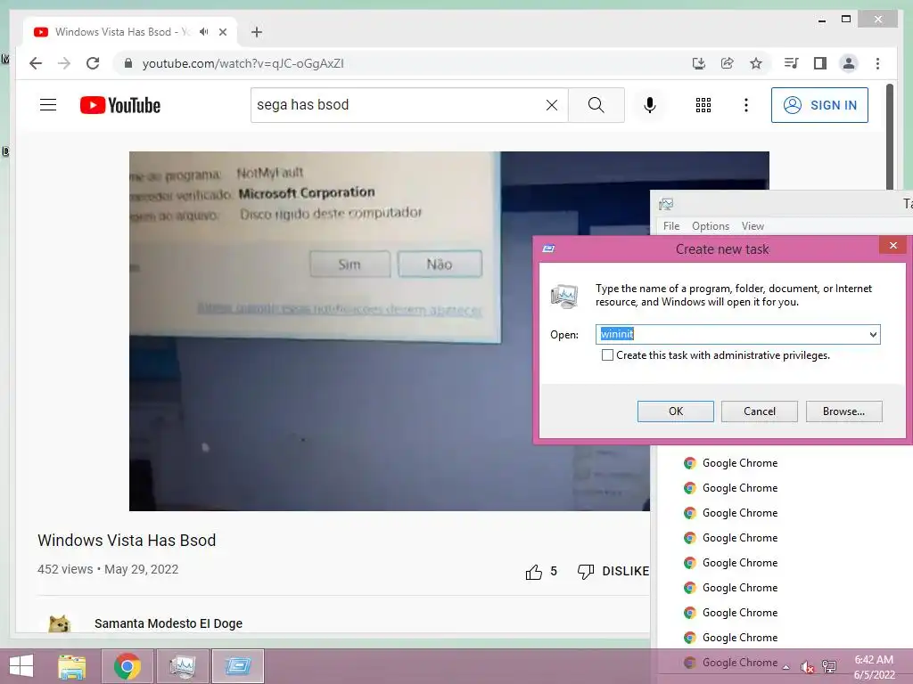This screenshot has height=684, width=913.
Task: Mute the tab via speaker icon
Action: click(x=204, y=32)
